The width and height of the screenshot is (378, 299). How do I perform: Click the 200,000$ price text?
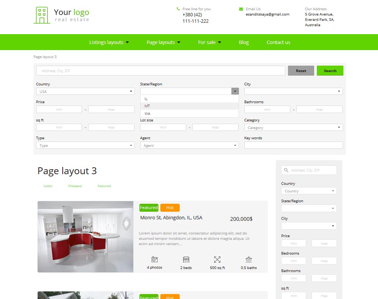pos(241,219)
